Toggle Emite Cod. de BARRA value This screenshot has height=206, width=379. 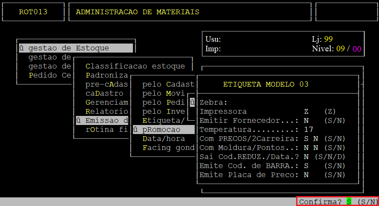coord(306,165)
